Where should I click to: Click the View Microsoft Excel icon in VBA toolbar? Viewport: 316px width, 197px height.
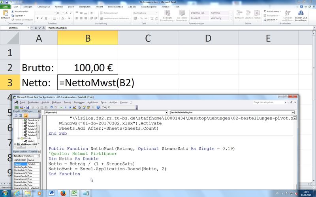pos(17,108)
